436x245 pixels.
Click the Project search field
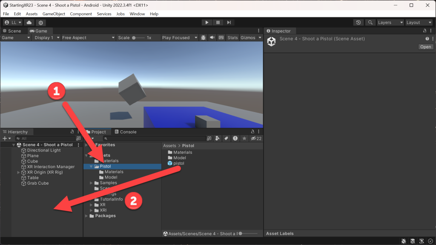[155, 138]
